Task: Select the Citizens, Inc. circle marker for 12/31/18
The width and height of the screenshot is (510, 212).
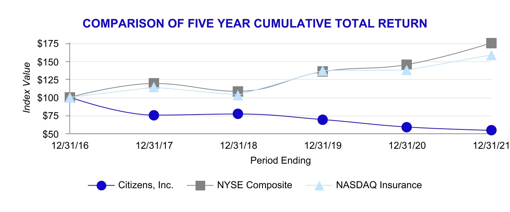Action: click(x=238, y=114)
